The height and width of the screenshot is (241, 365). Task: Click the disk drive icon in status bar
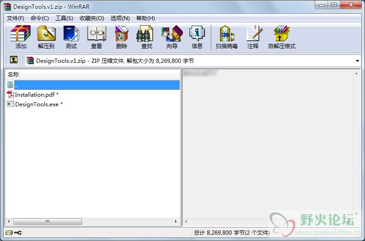point(9,232)
